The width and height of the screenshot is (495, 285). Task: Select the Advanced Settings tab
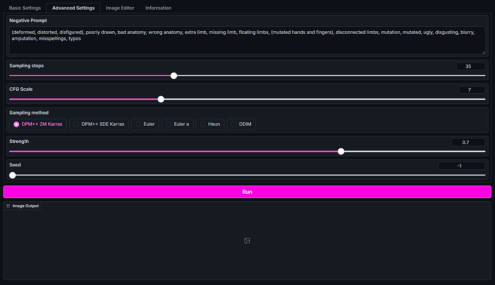(x=73, y=8)
